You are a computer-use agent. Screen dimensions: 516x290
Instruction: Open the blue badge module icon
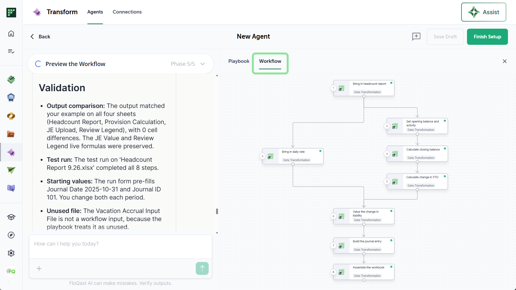point(11,98)
